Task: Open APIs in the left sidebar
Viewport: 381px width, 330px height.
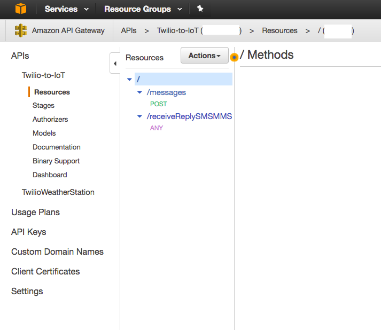Action: click(x=20, y=56)
